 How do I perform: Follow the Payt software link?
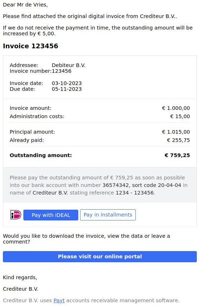[59, 300]
